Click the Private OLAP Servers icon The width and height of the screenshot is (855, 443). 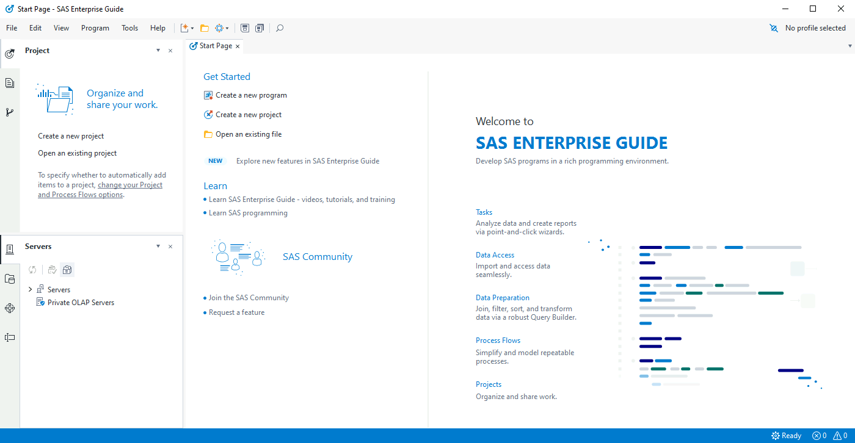pyautogui.click(x=40, y=302)
